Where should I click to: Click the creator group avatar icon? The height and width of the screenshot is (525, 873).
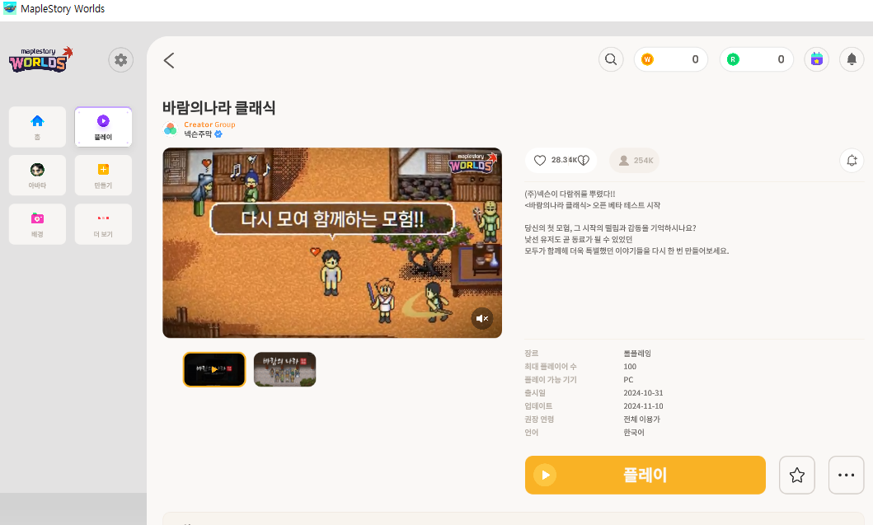(x=171, y=129)
